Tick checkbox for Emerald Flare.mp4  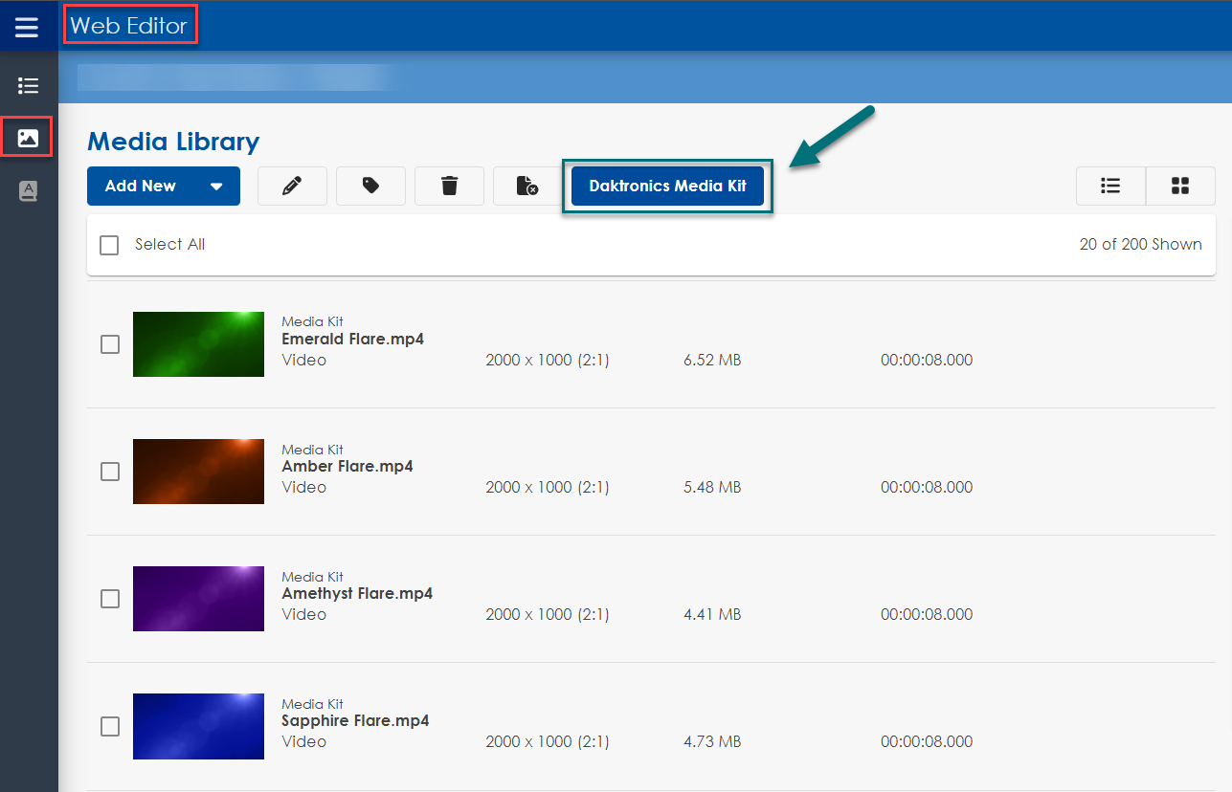[x=110, y=344]
